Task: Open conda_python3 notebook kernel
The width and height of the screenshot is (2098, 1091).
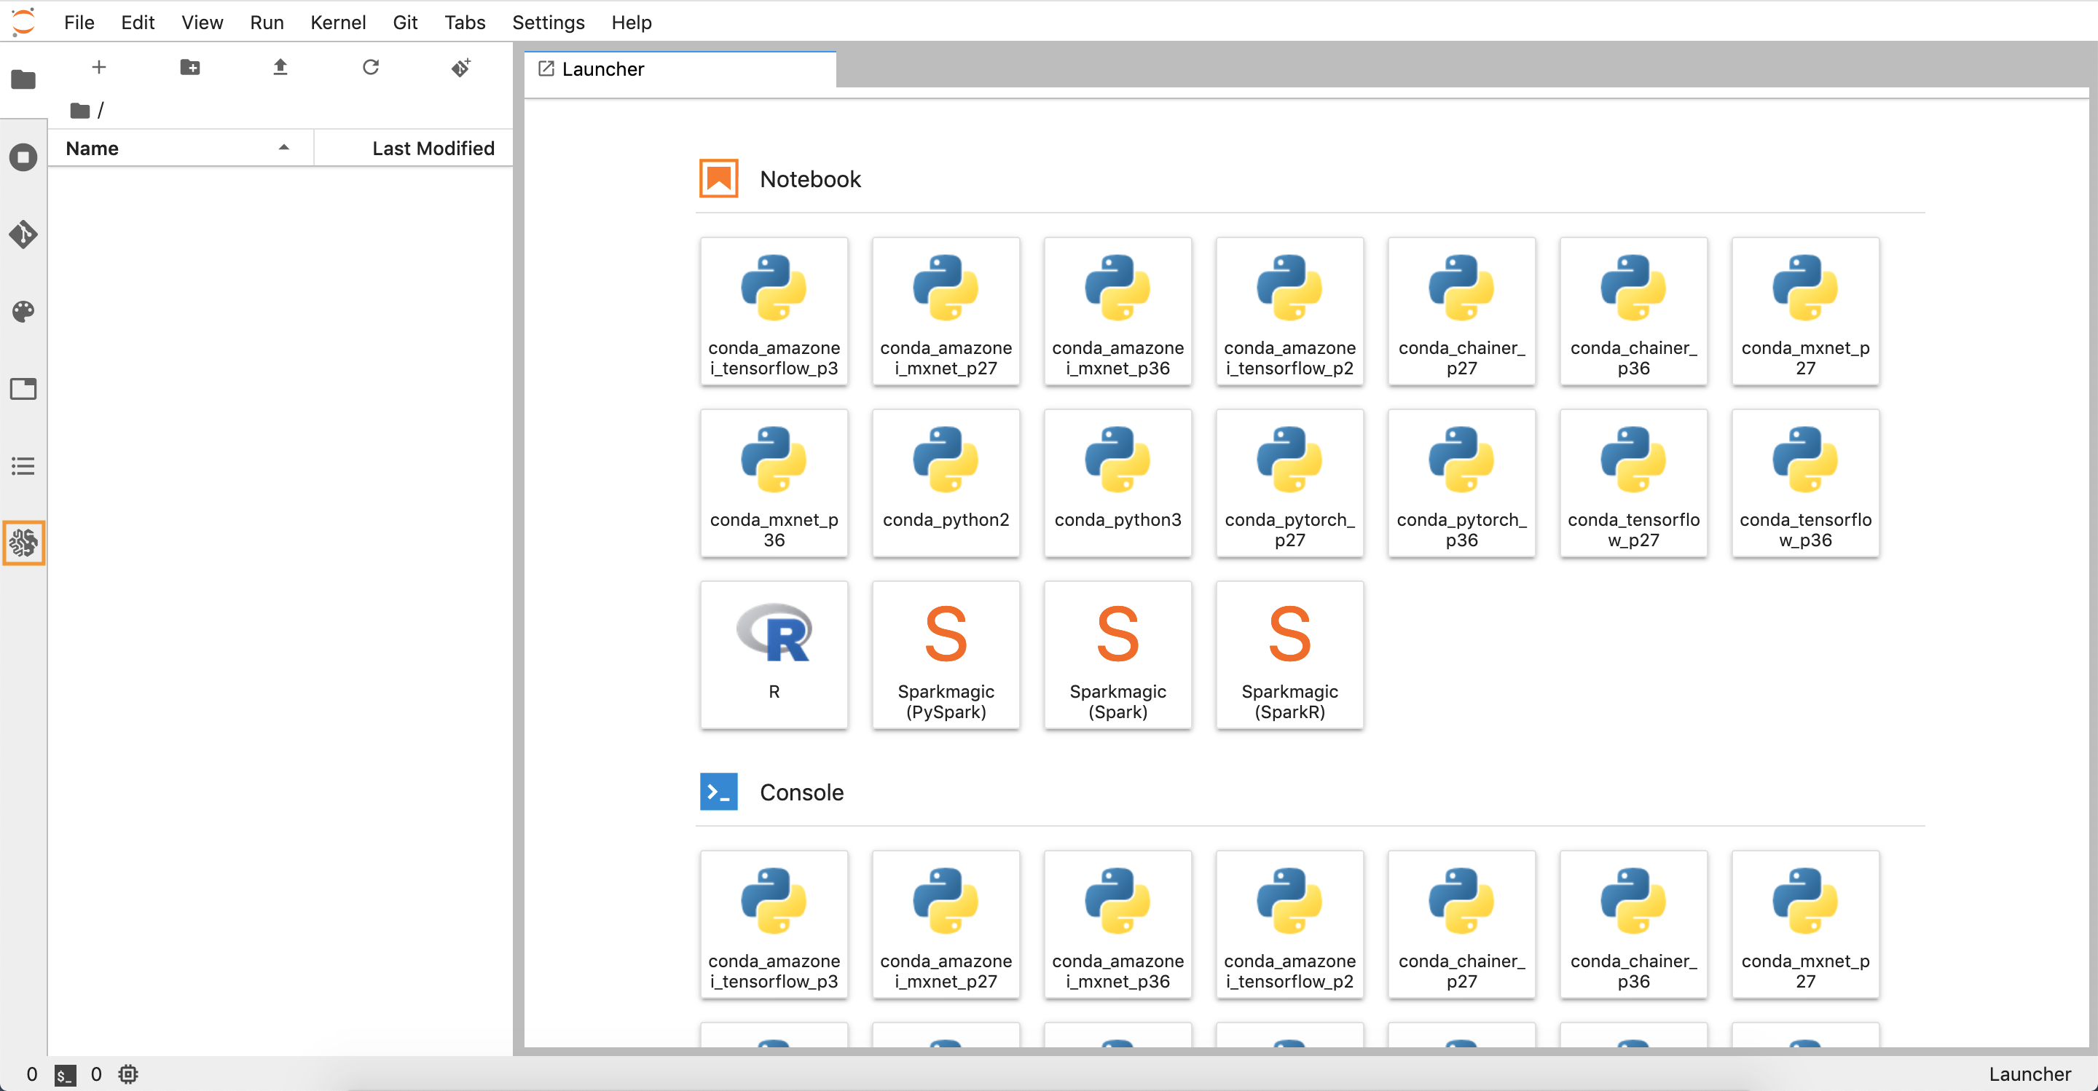Action: point(1118,481)
